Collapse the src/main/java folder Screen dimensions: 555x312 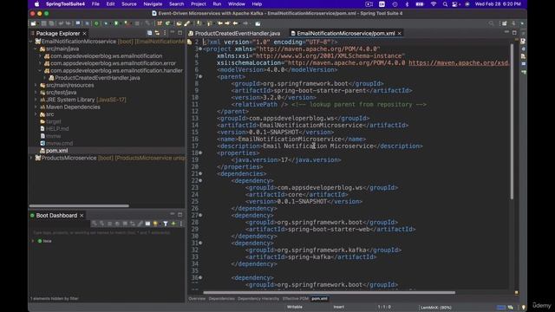(x=36, y=49)
